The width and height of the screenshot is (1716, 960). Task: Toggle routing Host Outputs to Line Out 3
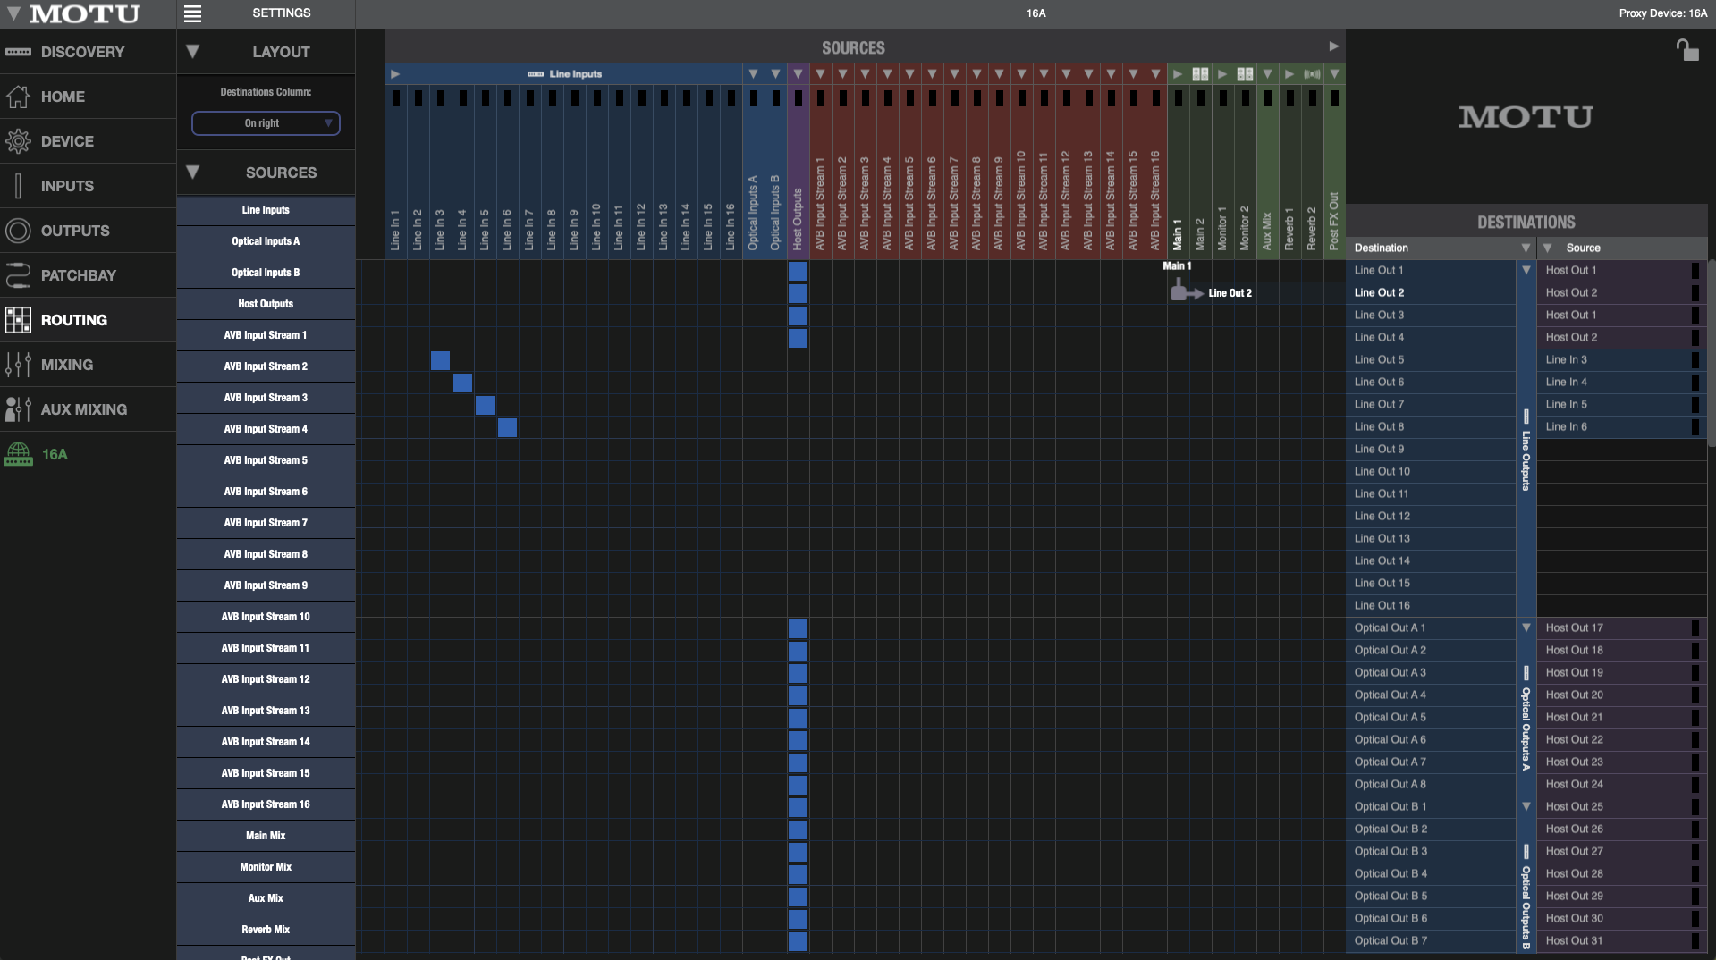(798, 316)
